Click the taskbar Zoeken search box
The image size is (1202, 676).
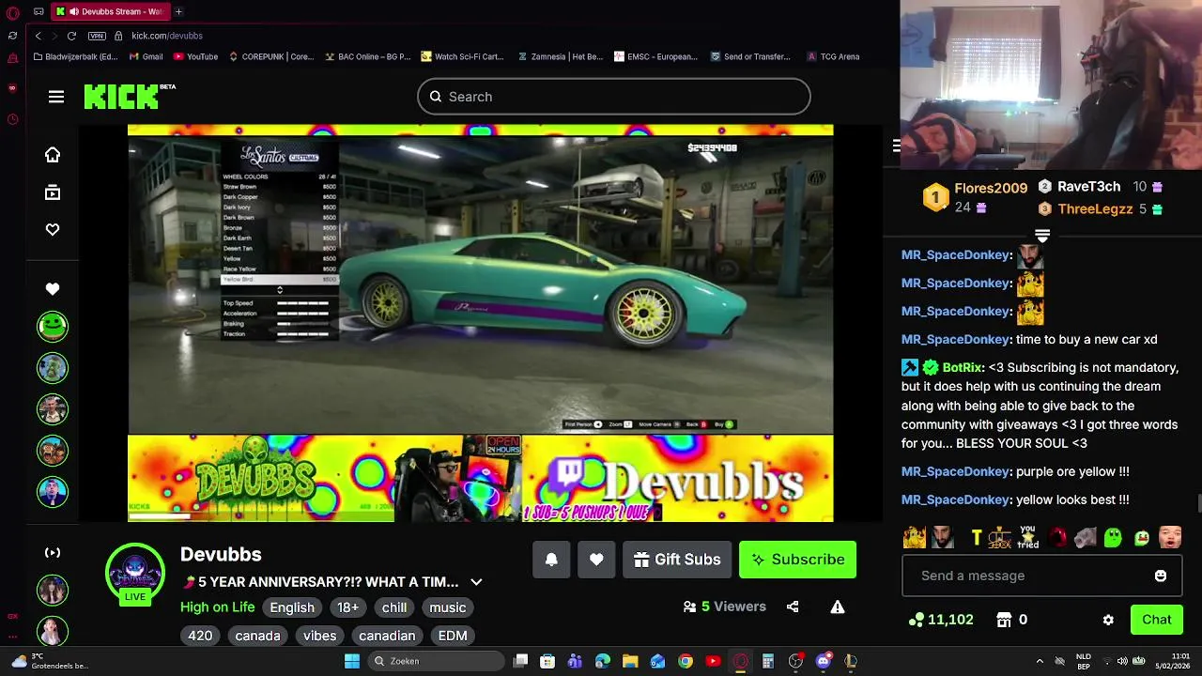pyautogui.click(x=436, y=661)
